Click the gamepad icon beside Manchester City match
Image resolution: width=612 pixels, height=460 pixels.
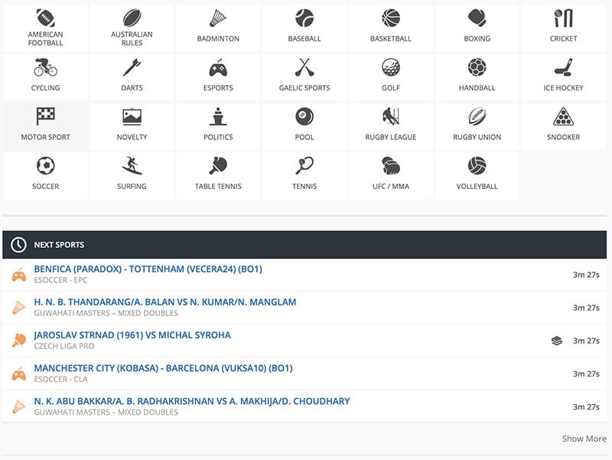coord(18,374)
